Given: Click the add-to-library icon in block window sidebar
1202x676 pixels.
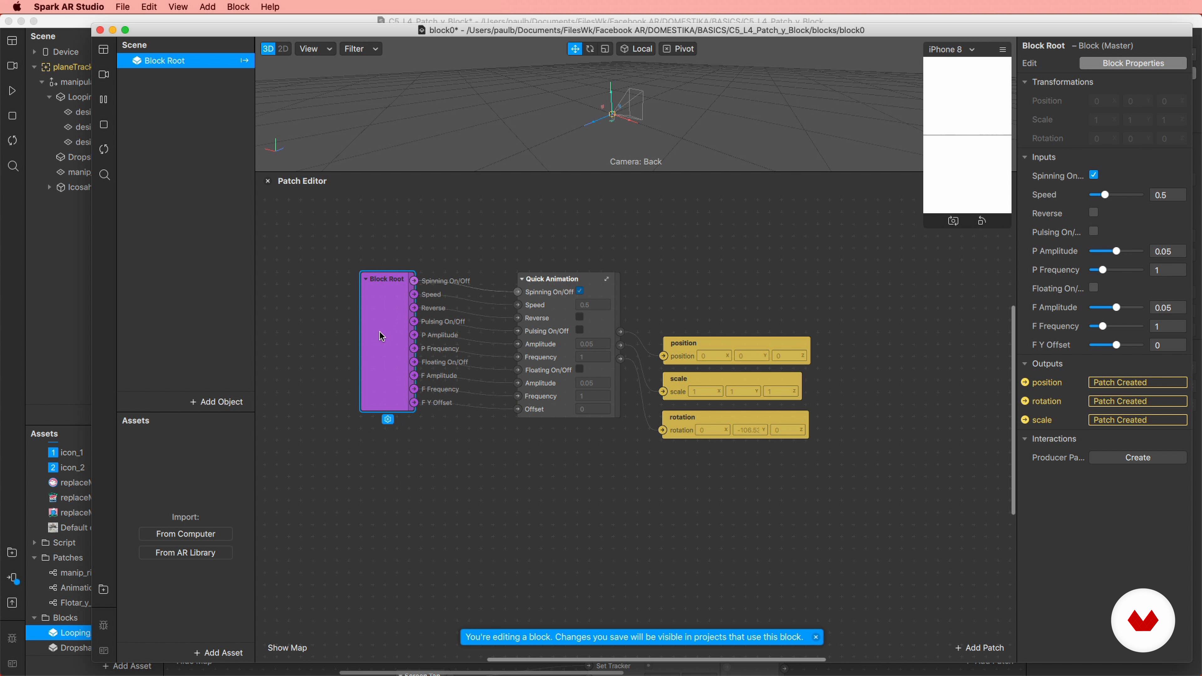Looking at the screenshot, I should [104, 590].
